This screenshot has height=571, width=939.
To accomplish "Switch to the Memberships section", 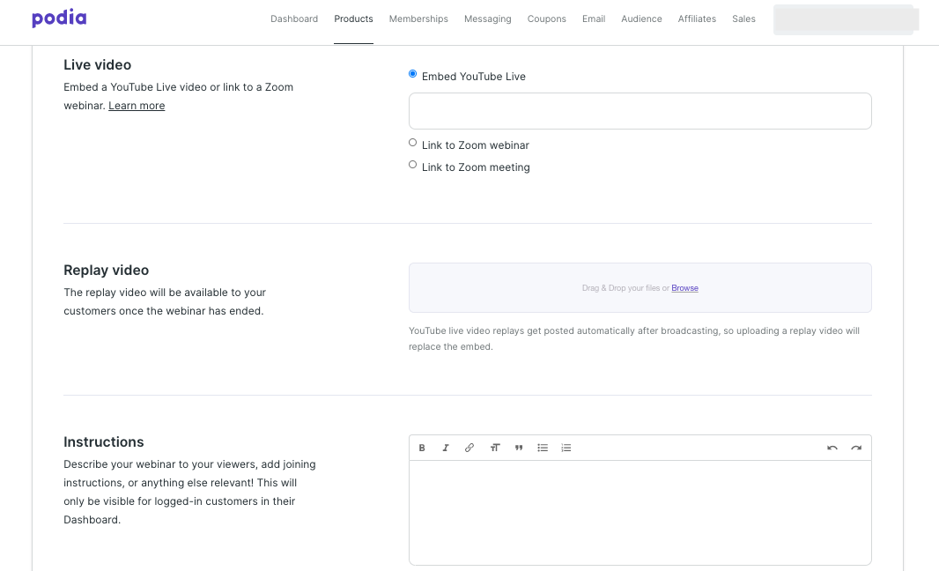I will (418, 19).
